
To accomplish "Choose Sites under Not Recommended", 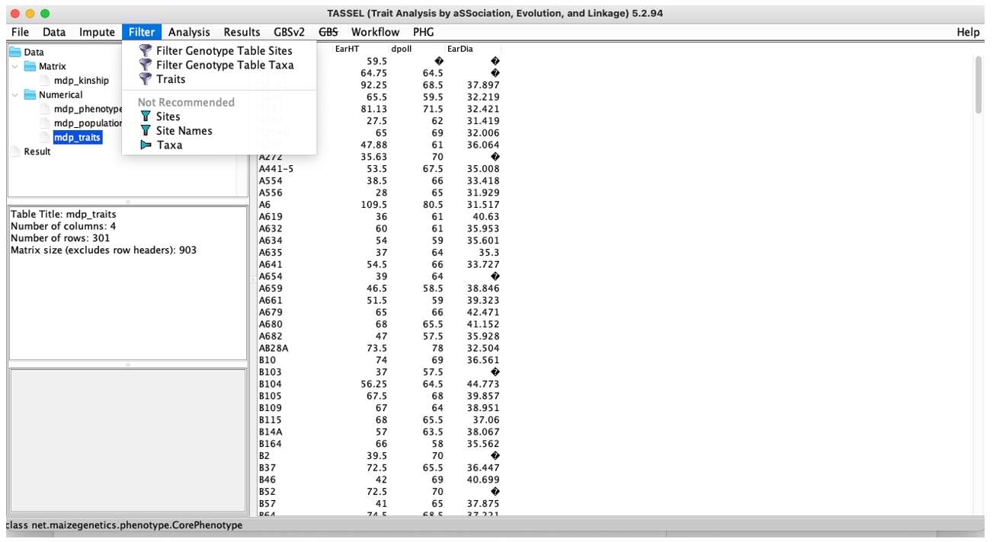I will pos(219,116).
